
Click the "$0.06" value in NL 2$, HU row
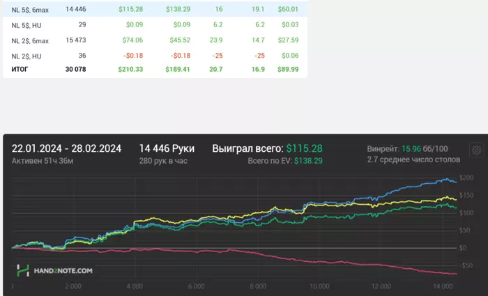tap(290, 55)
